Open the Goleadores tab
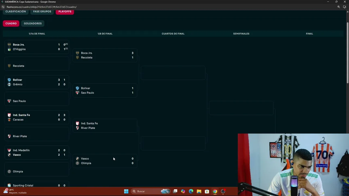 [x=33, y=23]
